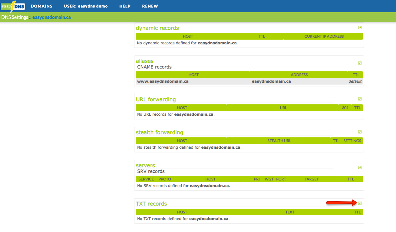Click the SETTINGS column header in stealth forwarding
The image size is (396, 232).
352,141
